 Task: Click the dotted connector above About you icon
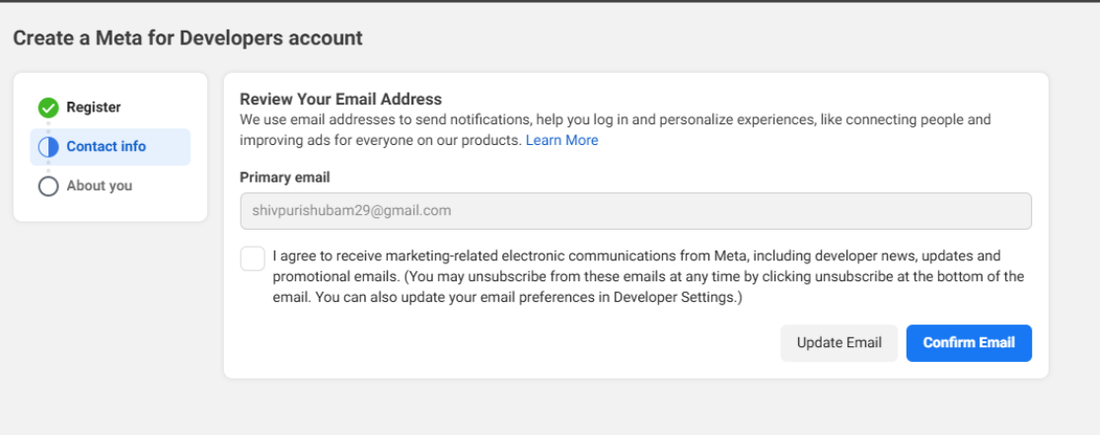(48, 167)
